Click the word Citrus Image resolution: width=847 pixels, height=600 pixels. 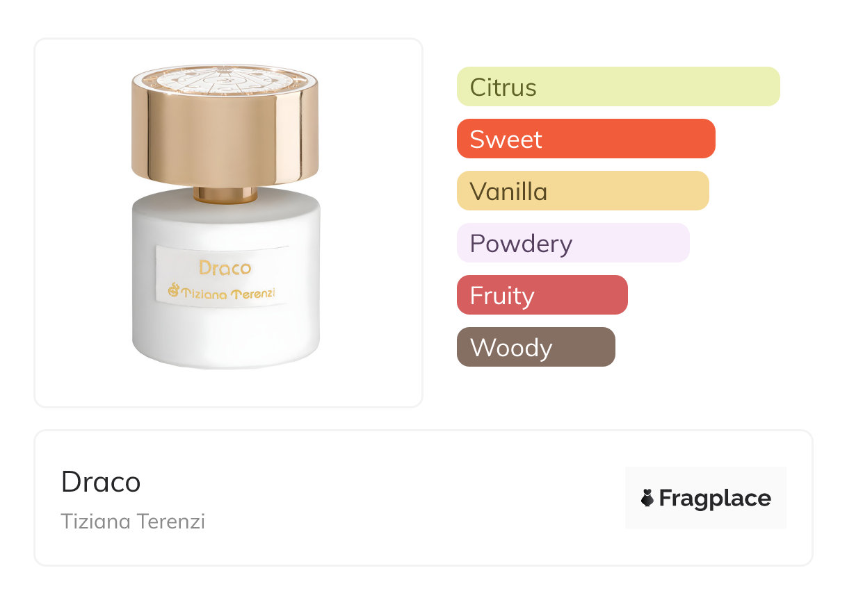(503, 87)
